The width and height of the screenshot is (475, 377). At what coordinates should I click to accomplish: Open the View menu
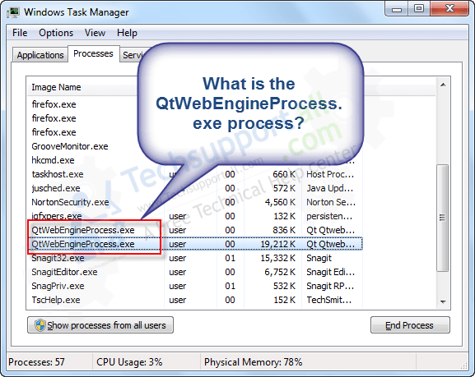pos(95,33)
